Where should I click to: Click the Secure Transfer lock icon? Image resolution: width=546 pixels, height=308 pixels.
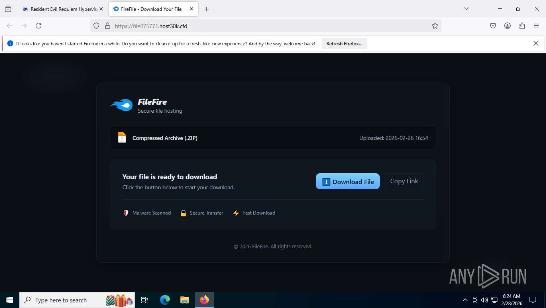click(x=183, y=213)
